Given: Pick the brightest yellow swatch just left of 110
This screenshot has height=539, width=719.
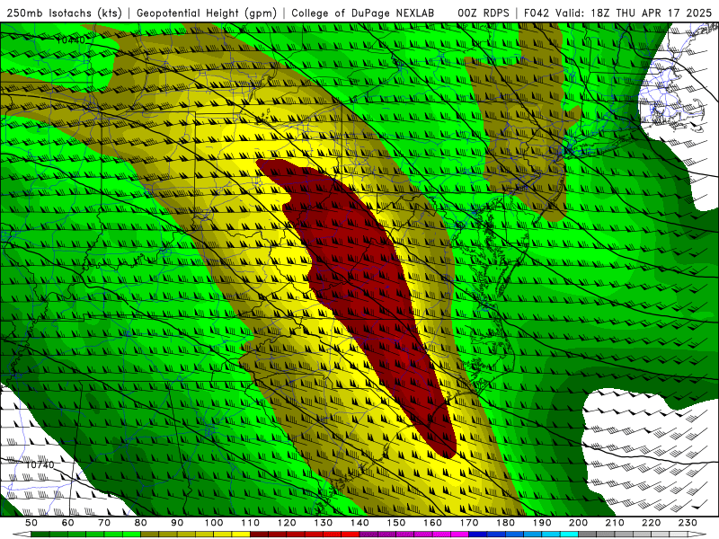Looking at the screenshot, I should pyautogui.click(x=241, y=535).
